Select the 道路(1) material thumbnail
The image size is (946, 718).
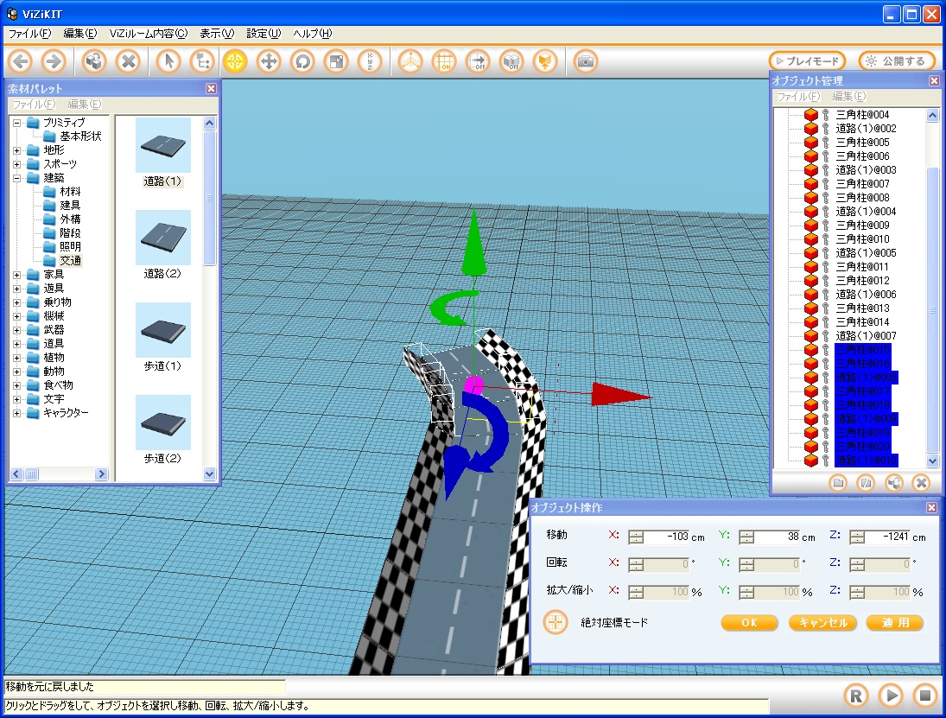[163, 145]
